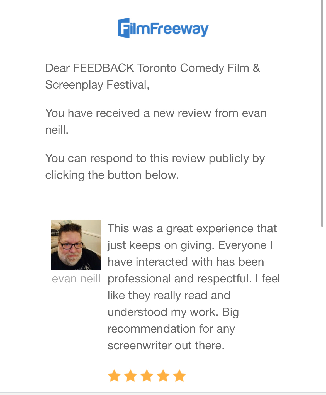Click the "understood my work. Big" review line

point(173,312)
